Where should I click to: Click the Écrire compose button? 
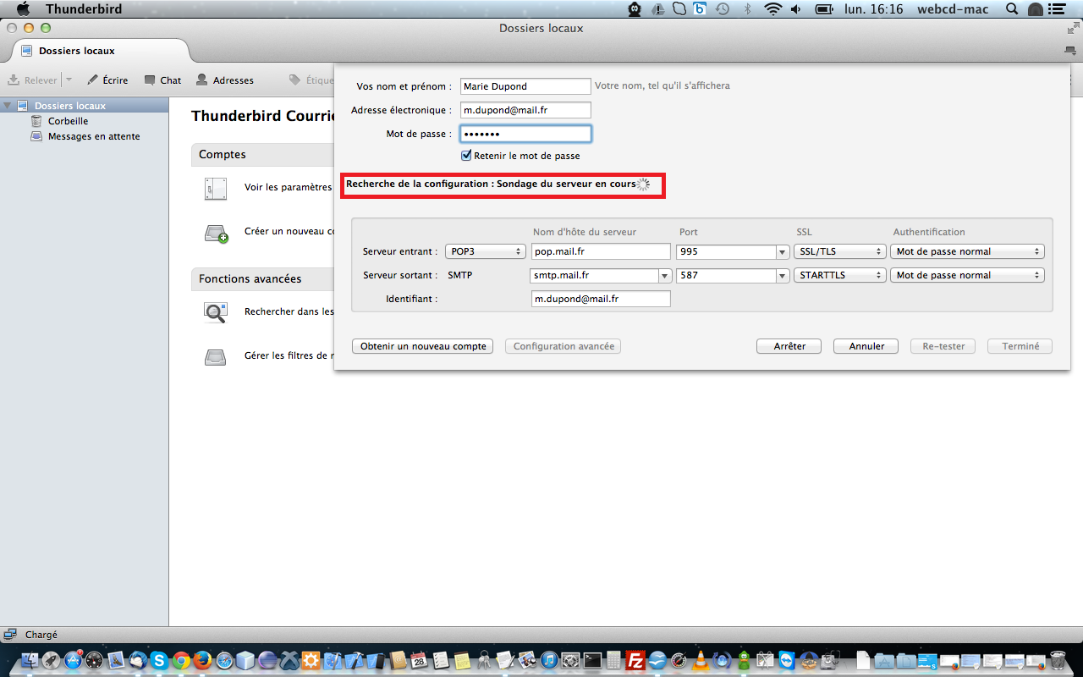(x=107, y=80)
